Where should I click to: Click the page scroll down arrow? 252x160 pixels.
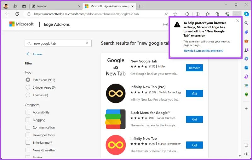(240, 156)
